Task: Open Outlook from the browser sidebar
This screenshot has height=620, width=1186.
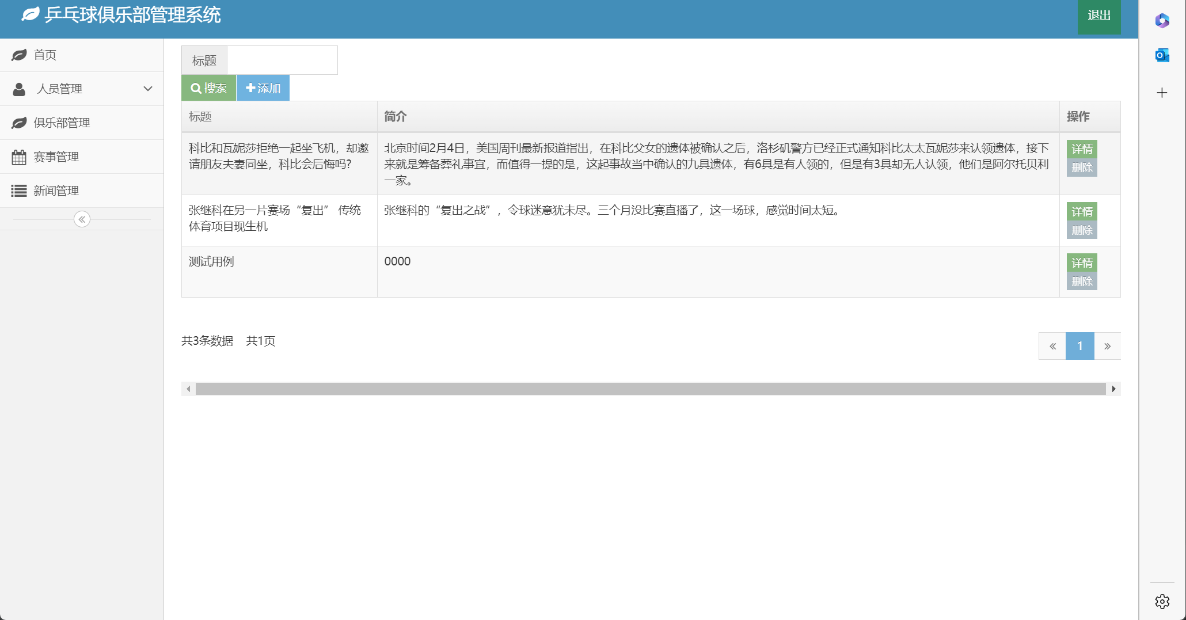Action: point(1162,55)
